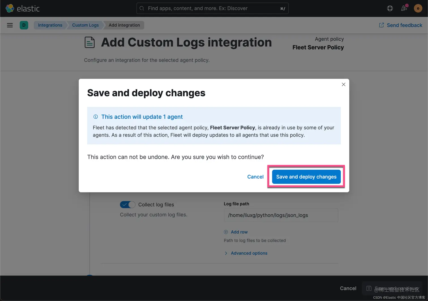Toggle Collect log files switch
The width and height of the screenshot is (428, 301).
pyautogui.click(x=128, y=204)
